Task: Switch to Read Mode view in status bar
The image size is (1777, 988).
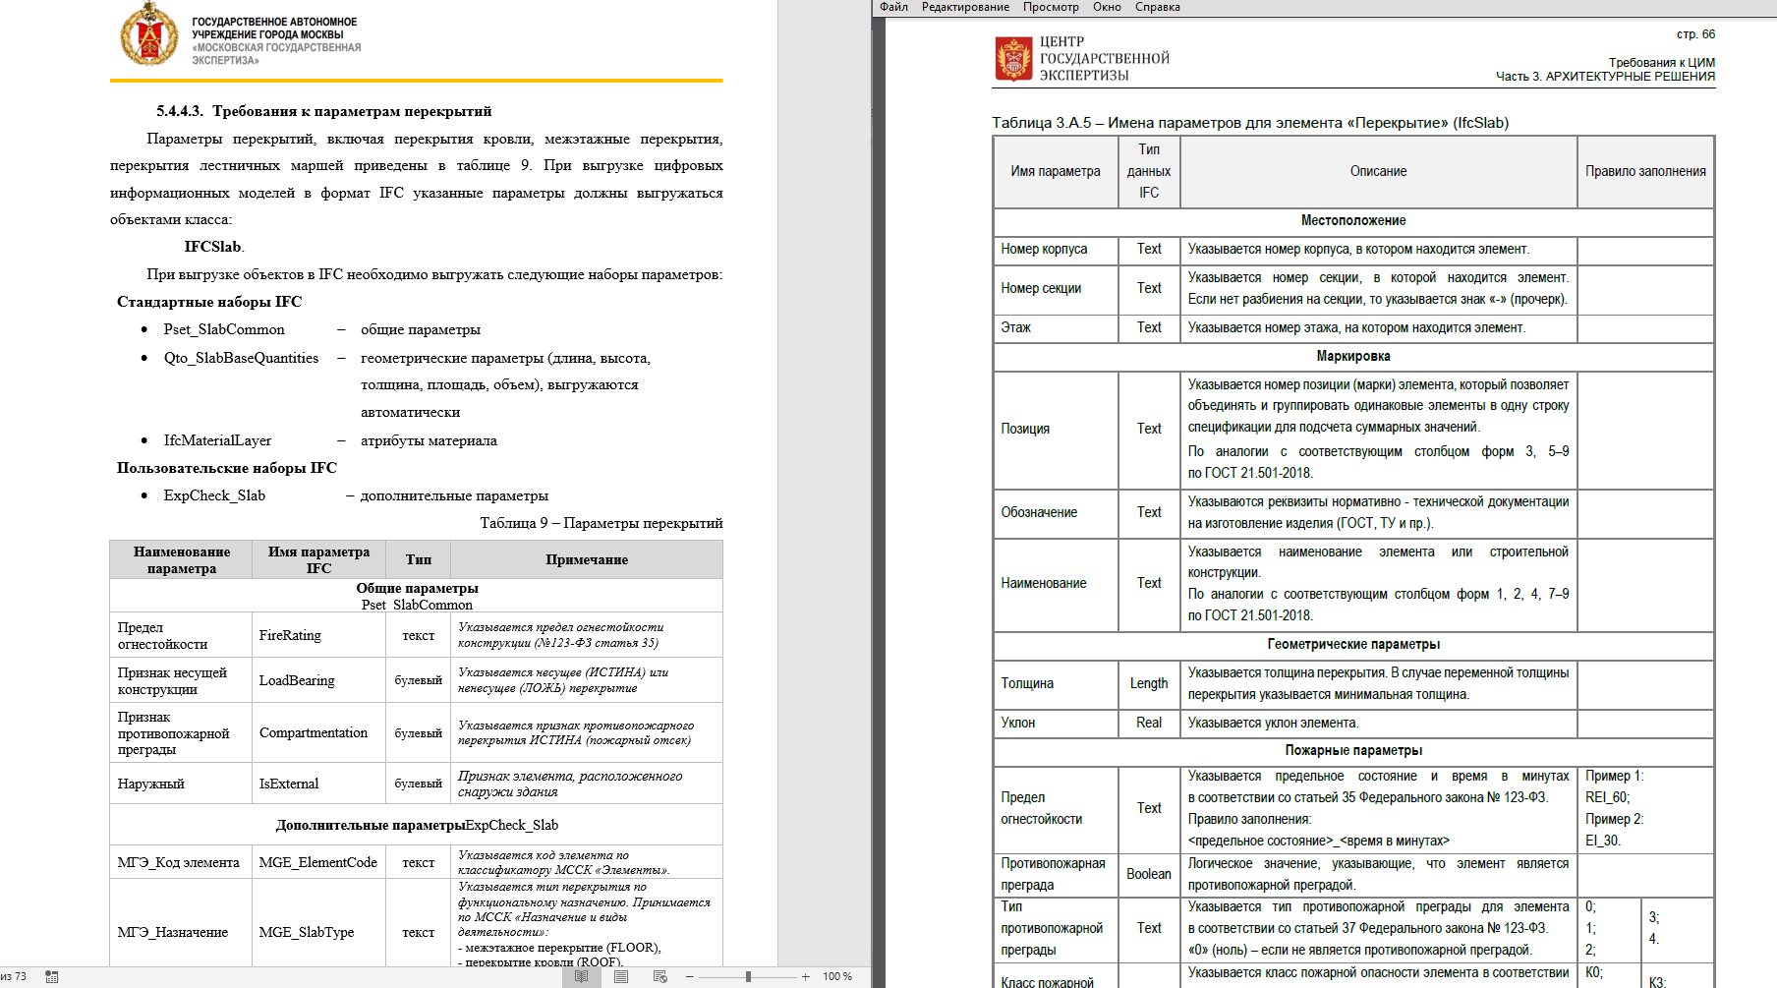Action: [x=582, y=976]
